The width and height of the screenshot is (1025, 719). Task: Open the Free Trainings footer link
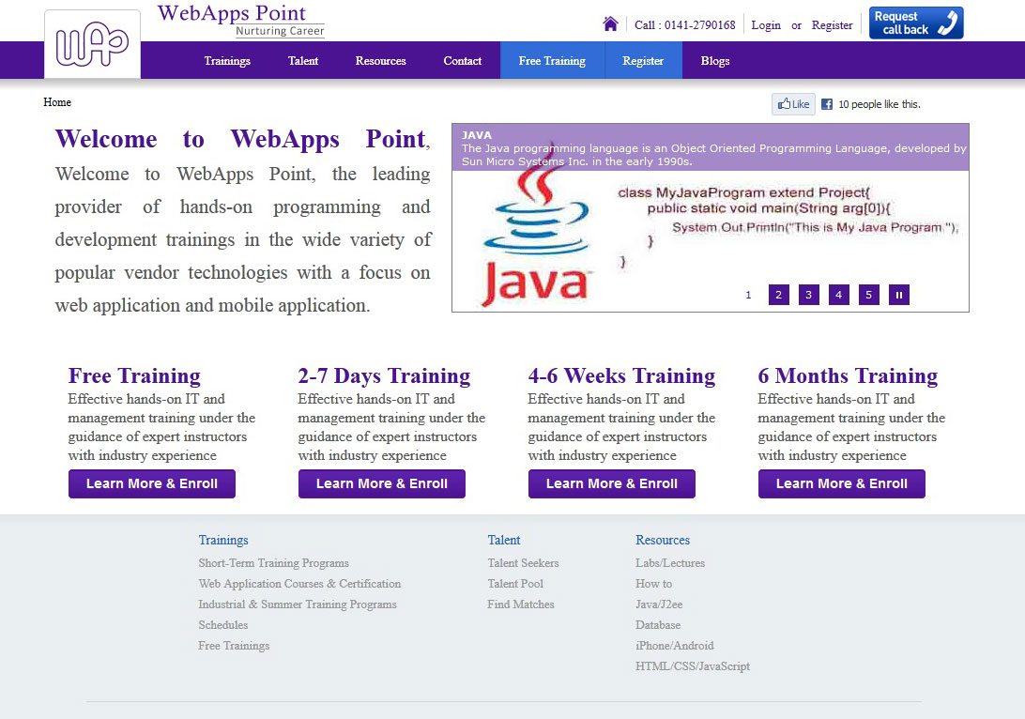tap(234, 646)
